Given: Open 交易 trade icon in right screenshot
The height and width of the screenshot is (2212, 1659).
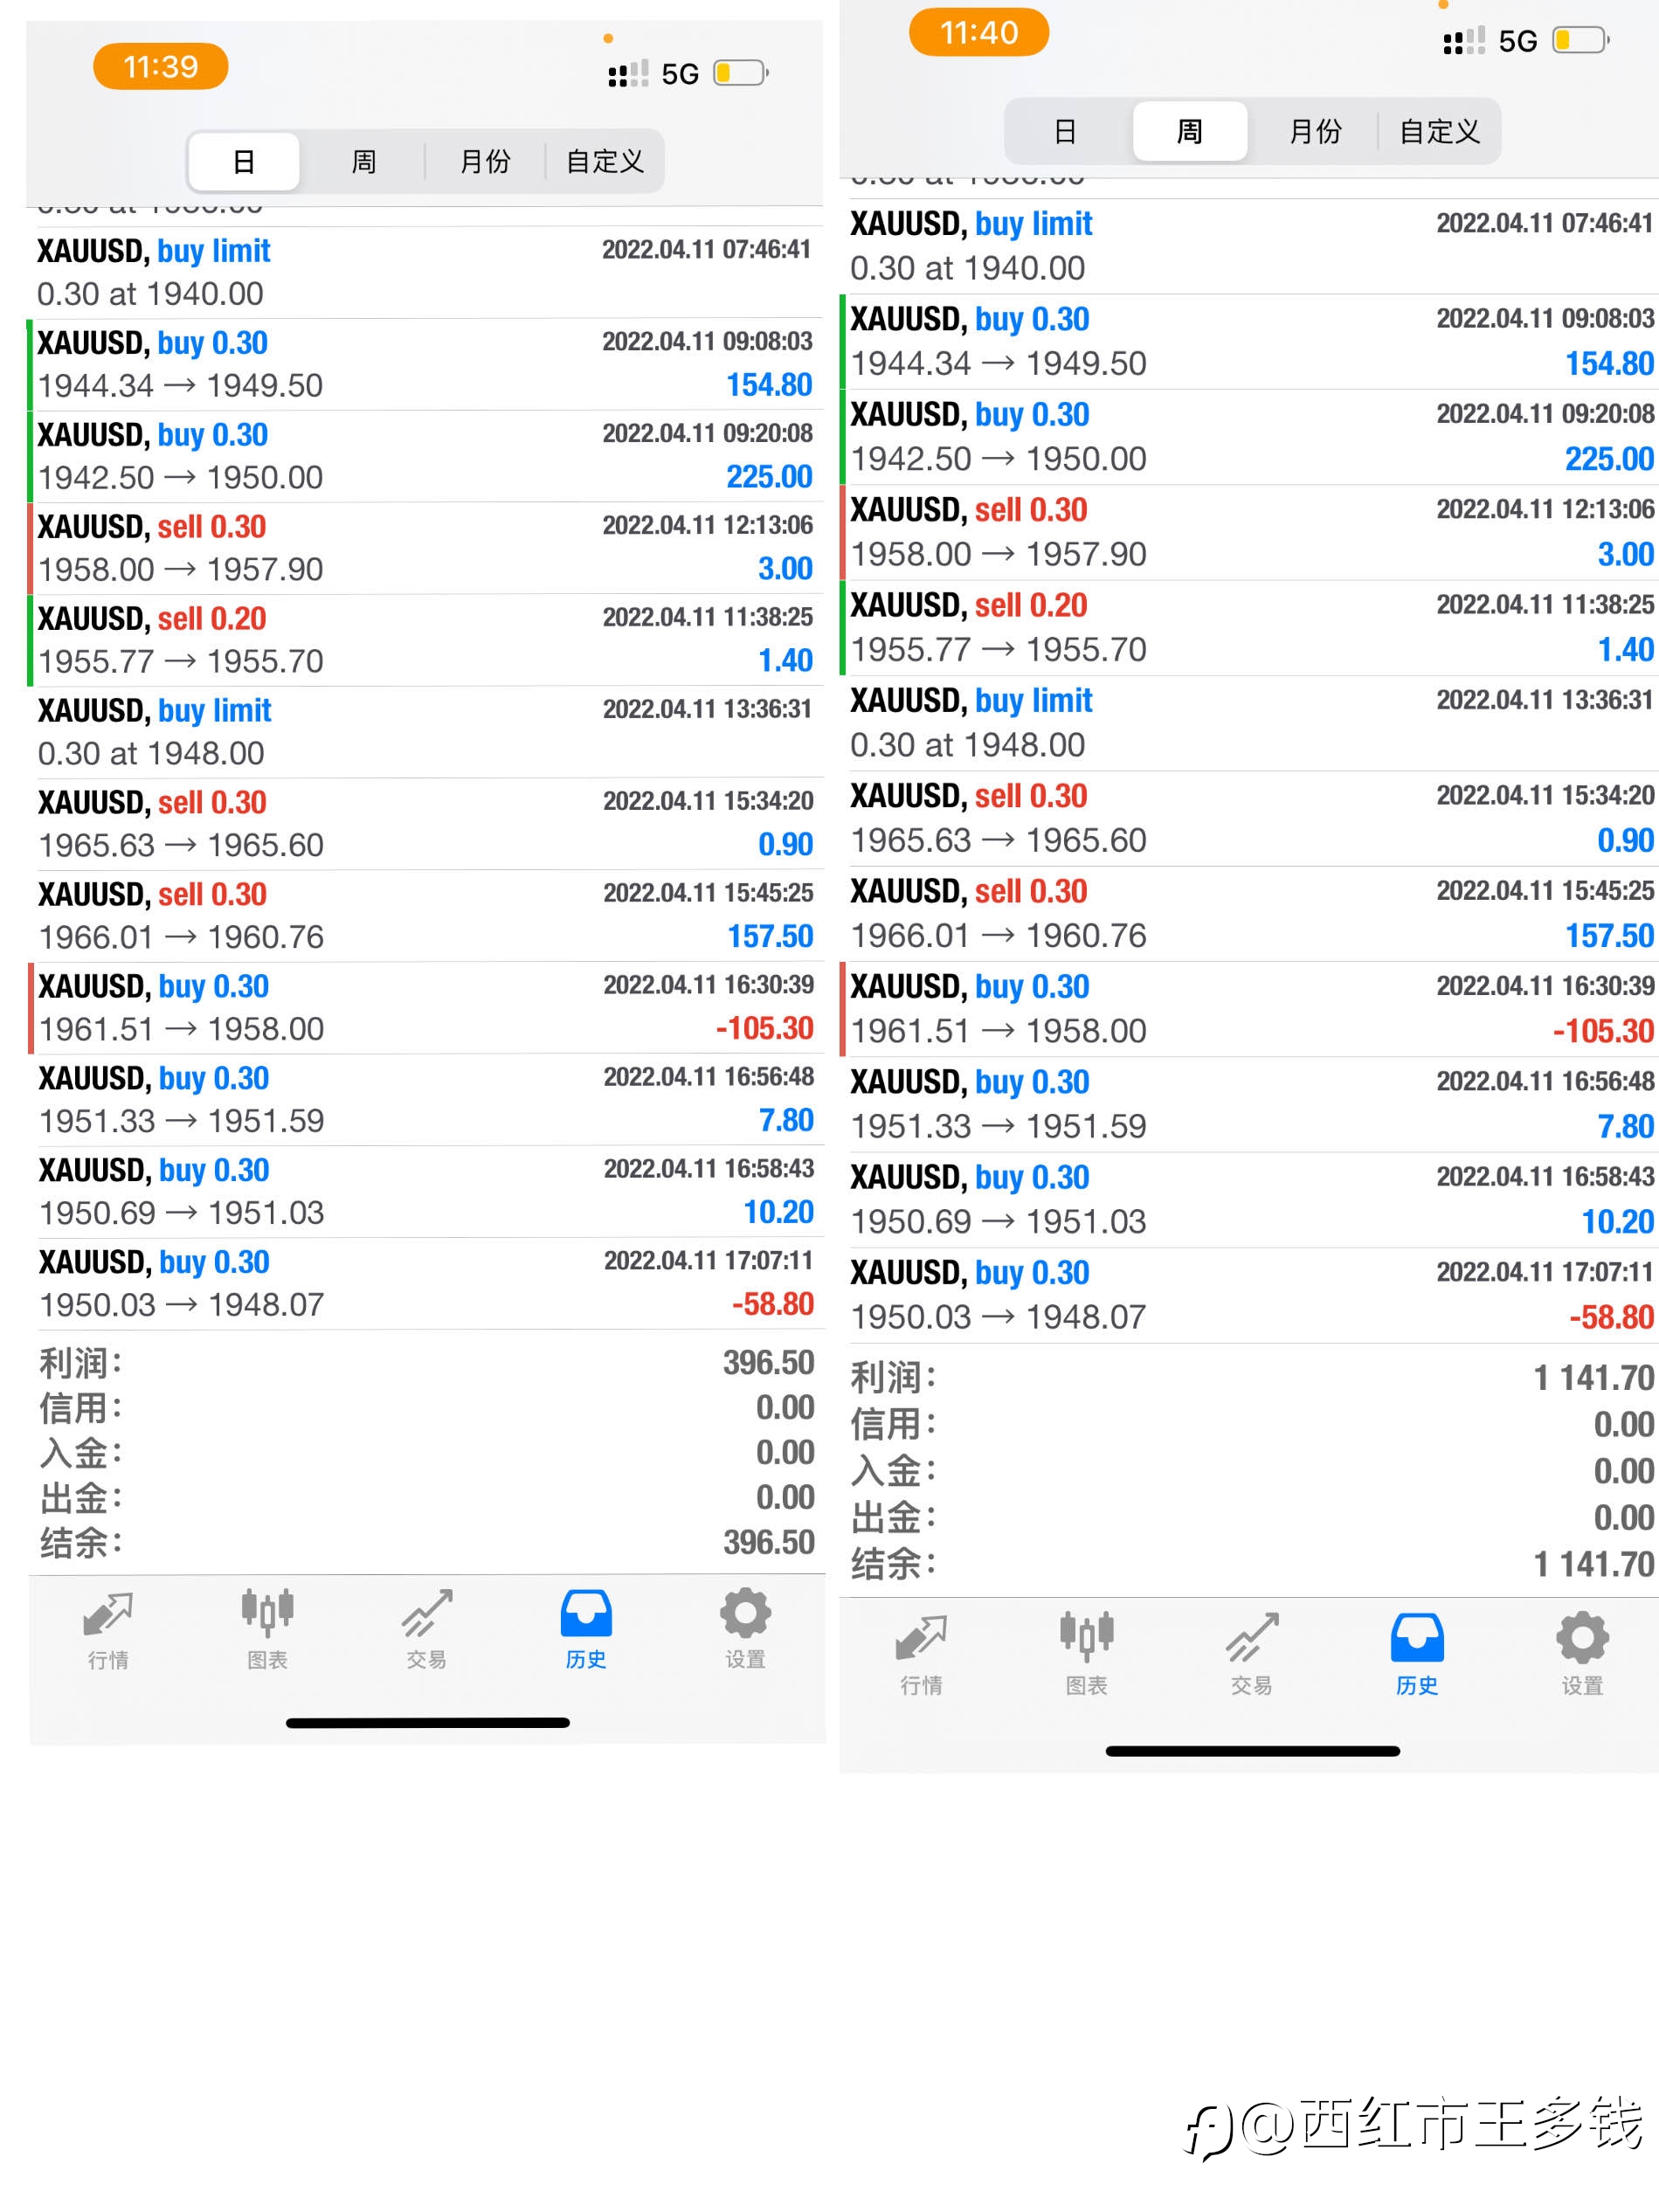Looking at the screenshot, I should [x=1251, y=1653].
